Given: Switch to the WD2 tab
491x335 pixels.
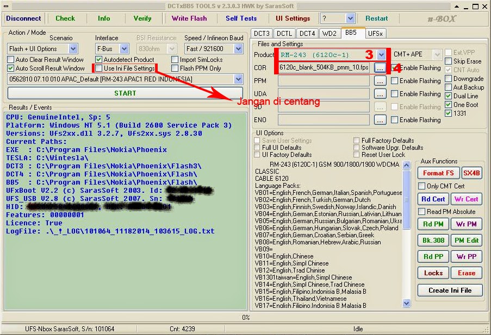Looking at the screenshot, I should [330, 34].
